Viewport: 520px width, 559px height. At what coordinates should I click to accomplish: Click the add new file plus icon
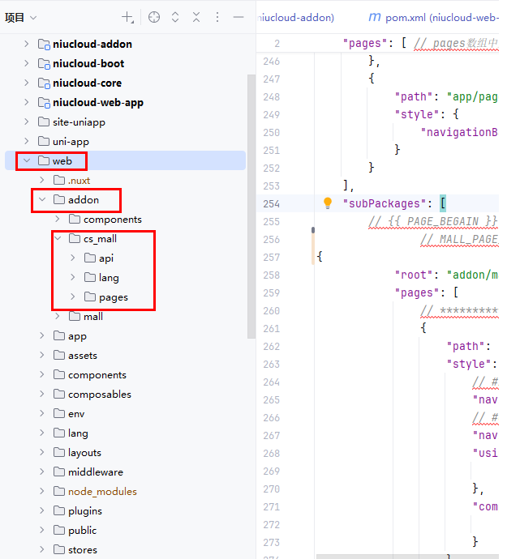[127, 17]
